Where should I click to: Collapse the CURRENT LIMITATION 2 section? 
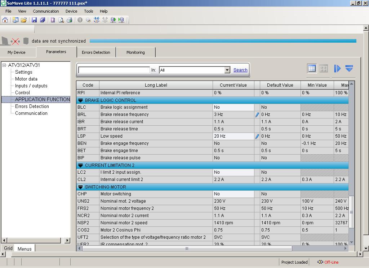[80, 165]
